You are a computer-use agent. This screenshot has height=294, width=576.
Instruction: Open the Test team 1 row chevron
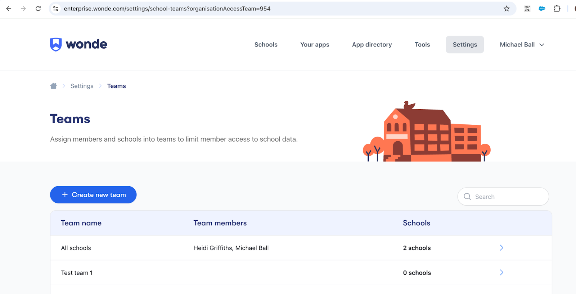pos(501,272)
